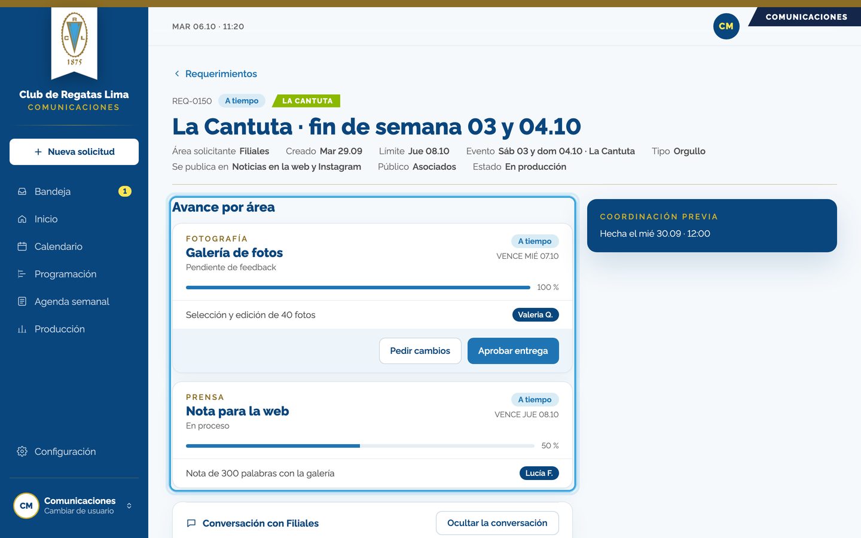The image size is (861, 538).
Task: Open the Bandeja menu item
Action: (74, 191)
